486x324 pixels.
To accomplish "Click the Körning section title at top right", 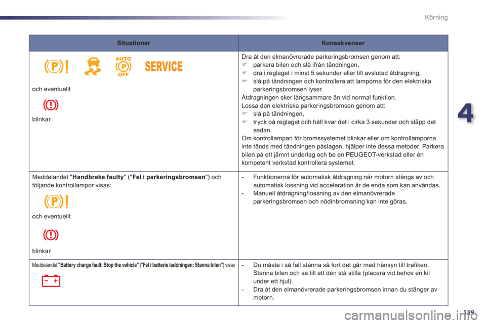I will (436, 17).
